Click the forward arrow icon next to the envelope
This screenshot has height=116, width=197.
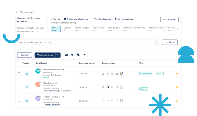click(72, 55)
